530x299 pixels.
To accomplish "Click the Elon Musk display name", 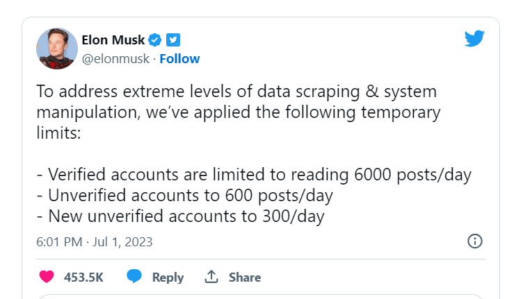I will pyautogui.click(x=113, y=40).
